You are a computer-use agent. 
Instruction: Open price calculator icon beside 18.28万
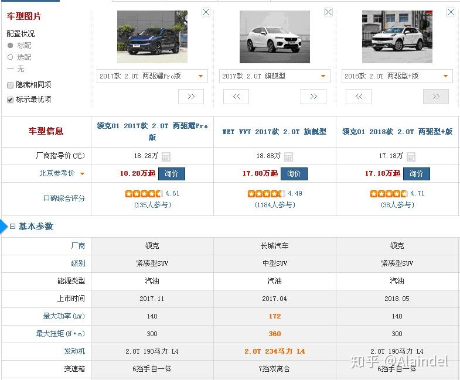coord(166,157)
